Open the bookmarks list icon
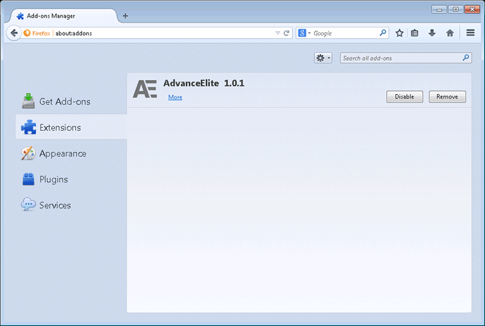485x326 pixels. [x=415, y=33]
